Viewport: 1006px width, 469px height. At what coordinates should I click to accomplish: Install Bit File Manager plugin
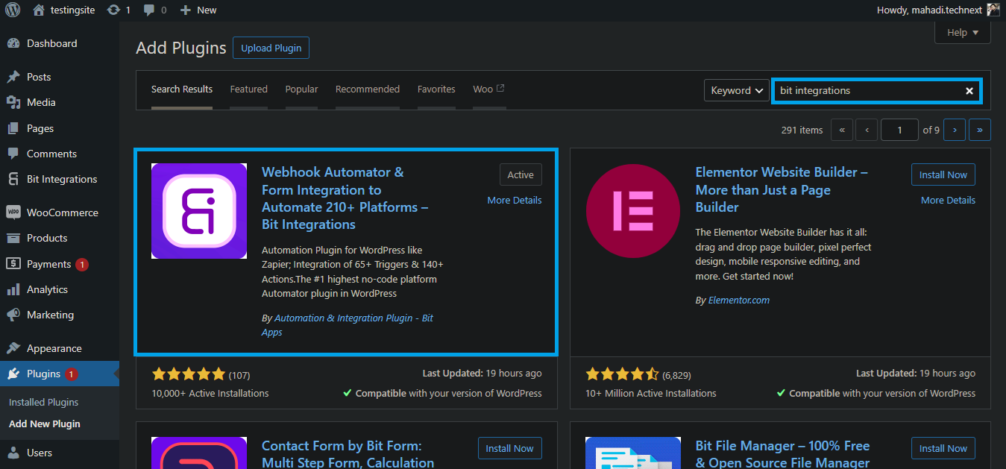943,448
